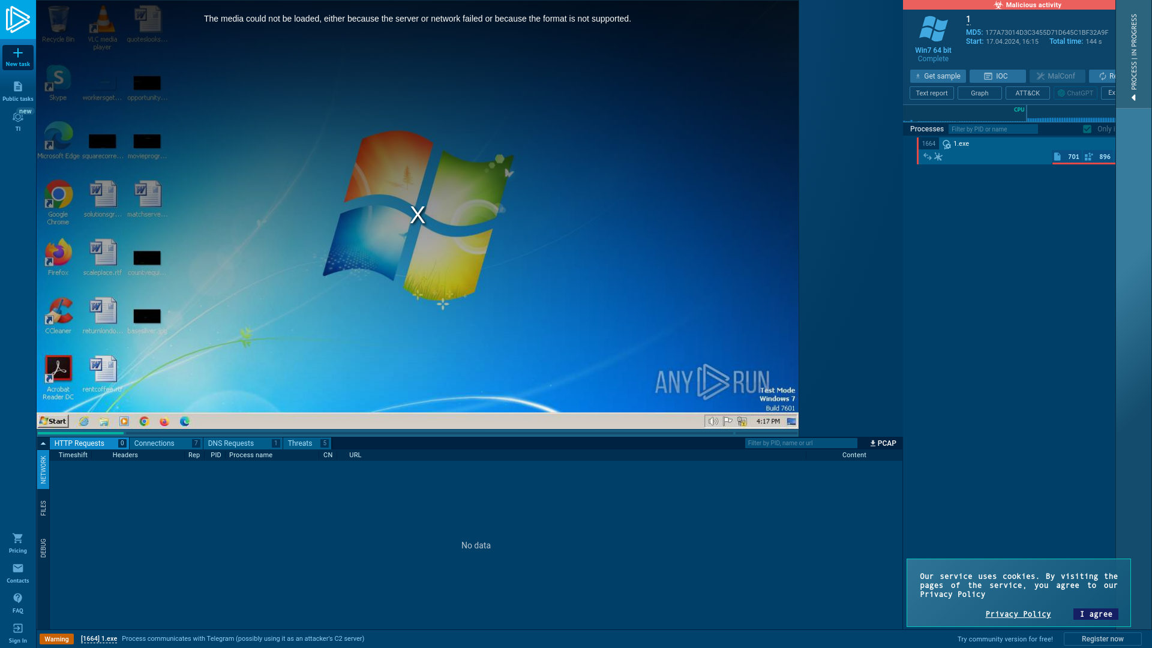Click the ANY.RUN logo in sidebar

click(x=17, y=19)
